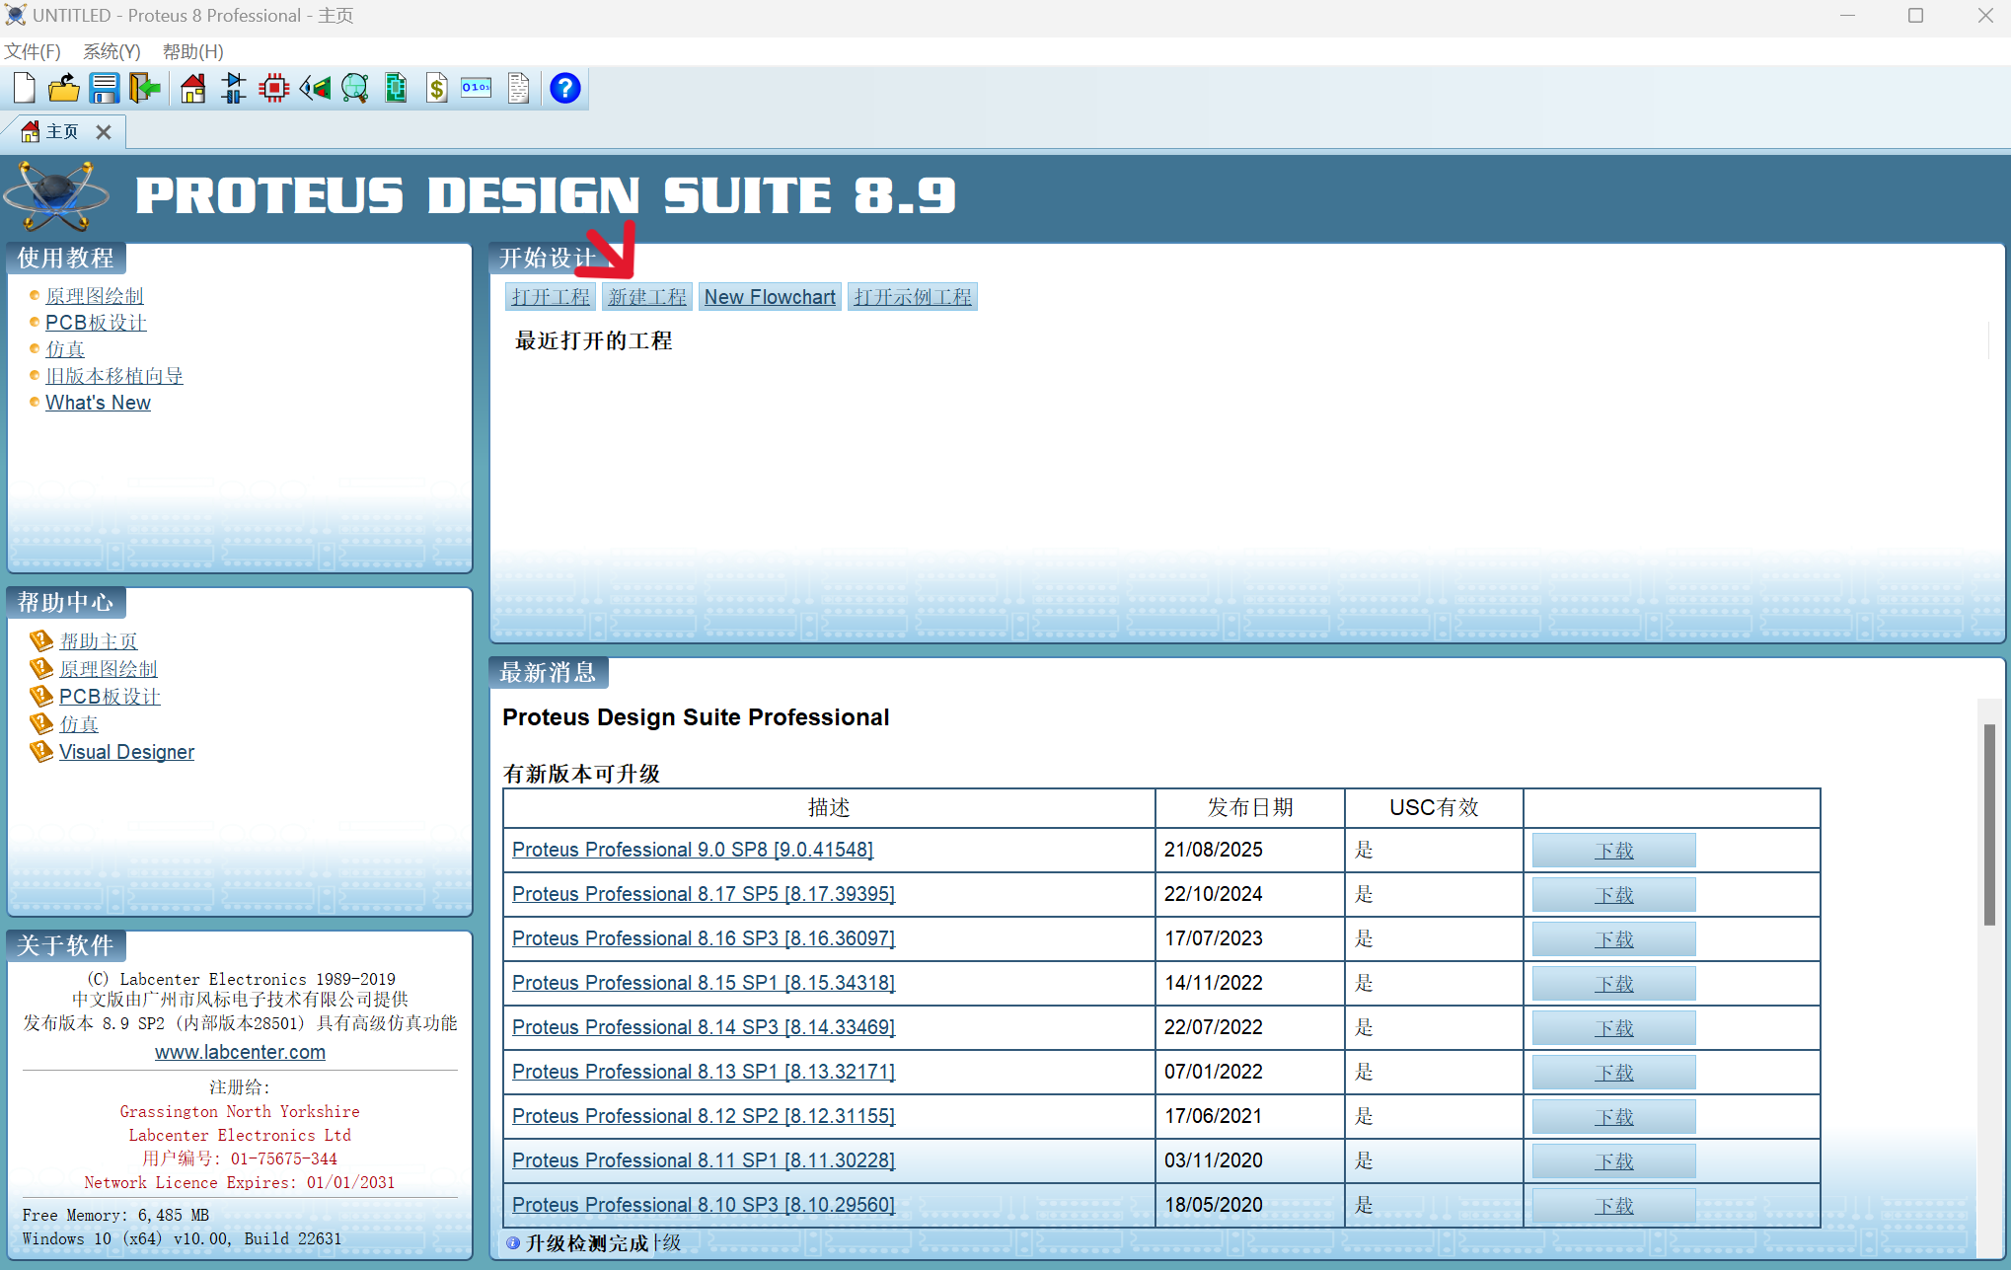Open the Proteus Professional 8.14 SP3 link
The width and height of the screenshot is (2011, 1270).
click(704, 1027)
